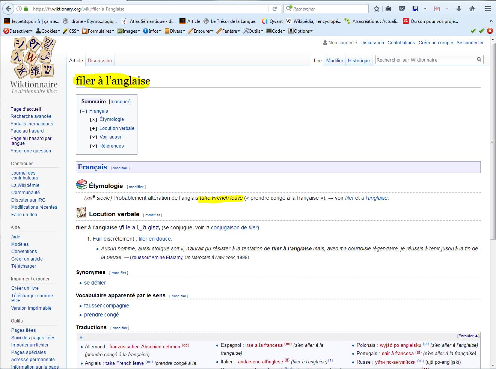Bookmark this page with the star icon
Screen dimensions: 496x369
[x=377, y=9]
